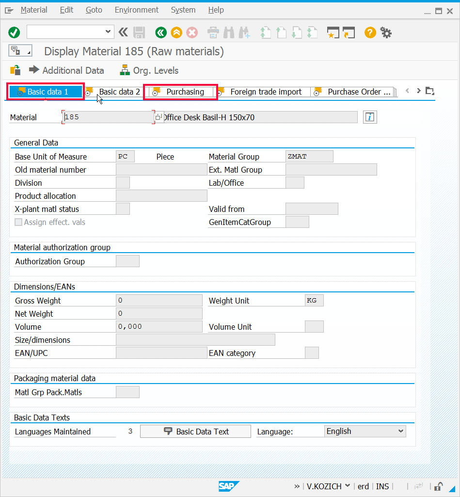Screen dimensions: 460x497
Task: Click the status bar lock icon
Action: coord(439,486)
